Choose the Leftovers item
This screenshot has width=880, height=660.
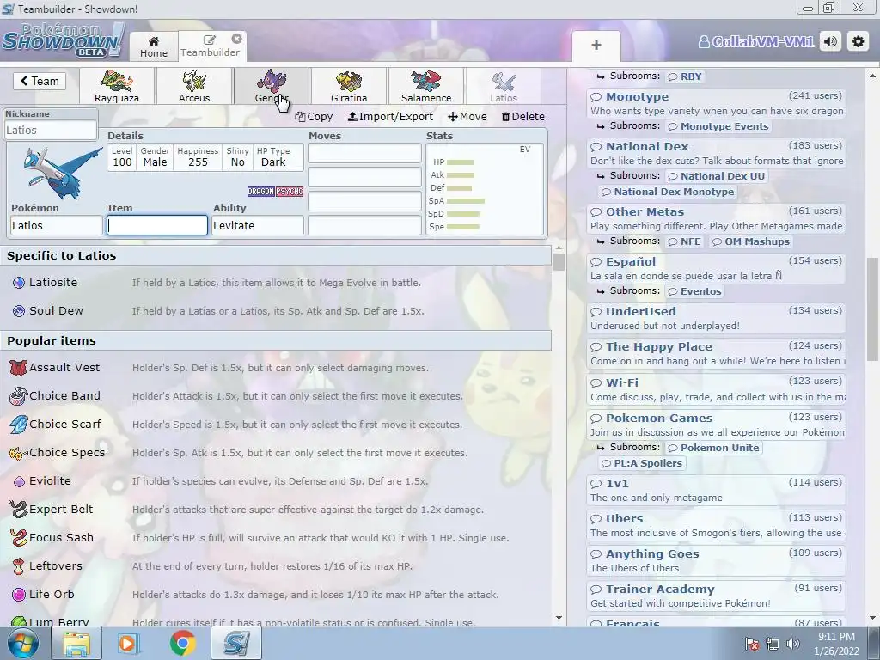pyautogui.click(x=276, y=566)
